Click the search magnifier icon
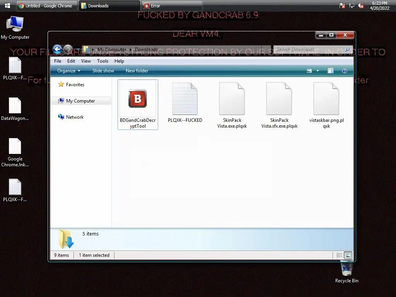 pyautogui.click(x=347, y=49)
